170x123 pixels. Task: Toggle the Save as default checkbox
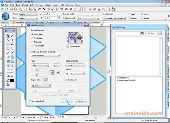coord(30,101)
